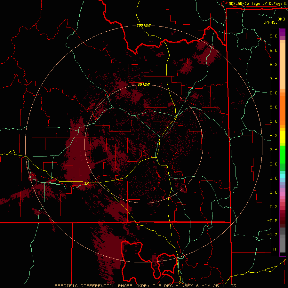Click the TH label on the scale

tap(275, 249)
